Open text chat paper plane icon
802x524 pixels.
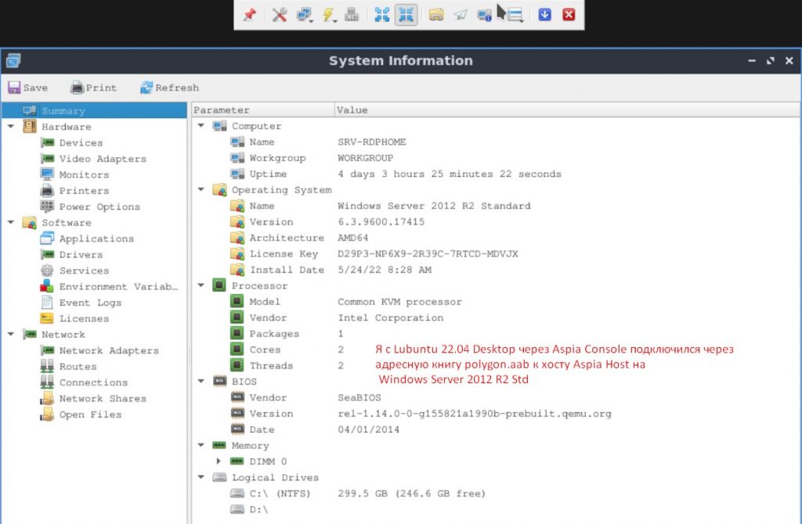pyautogui.click(x=461, y=15)
